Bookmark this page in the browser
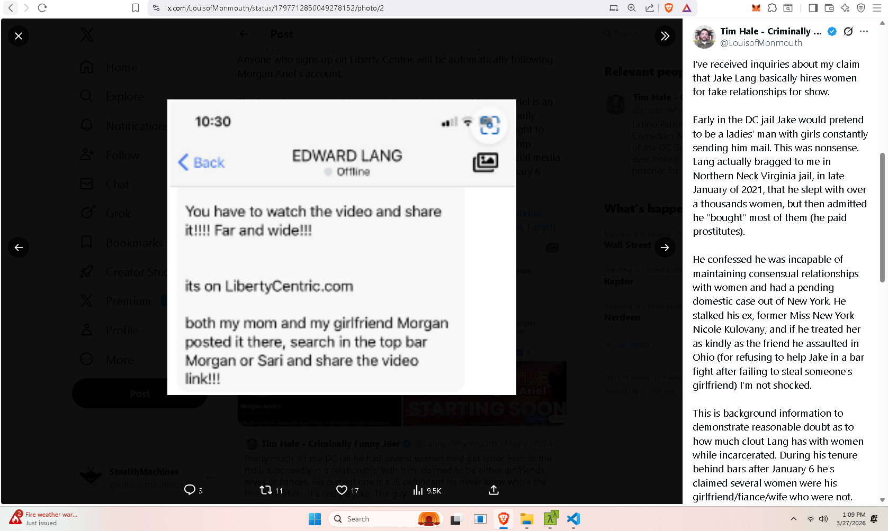Image resolution: width=888 pixels, height=531 pixels. pos(136,8)
